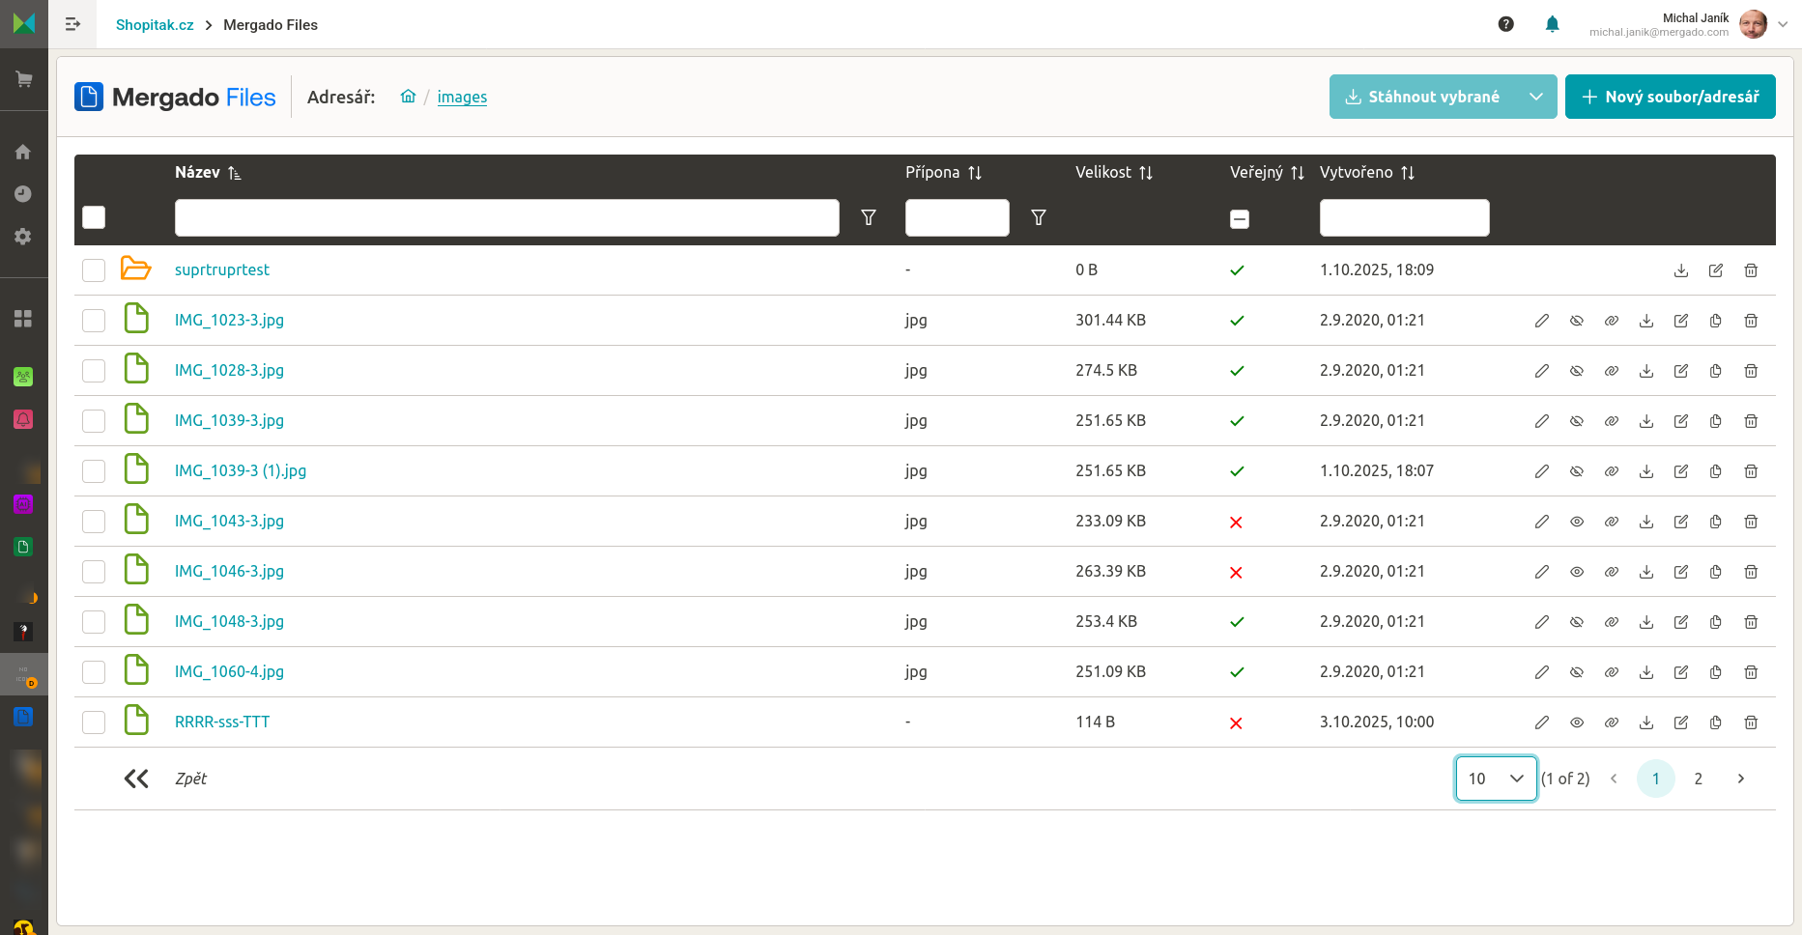1802x935 pixels.
Task: Open notifications bell in top bar
Action: coord(1552,24)
